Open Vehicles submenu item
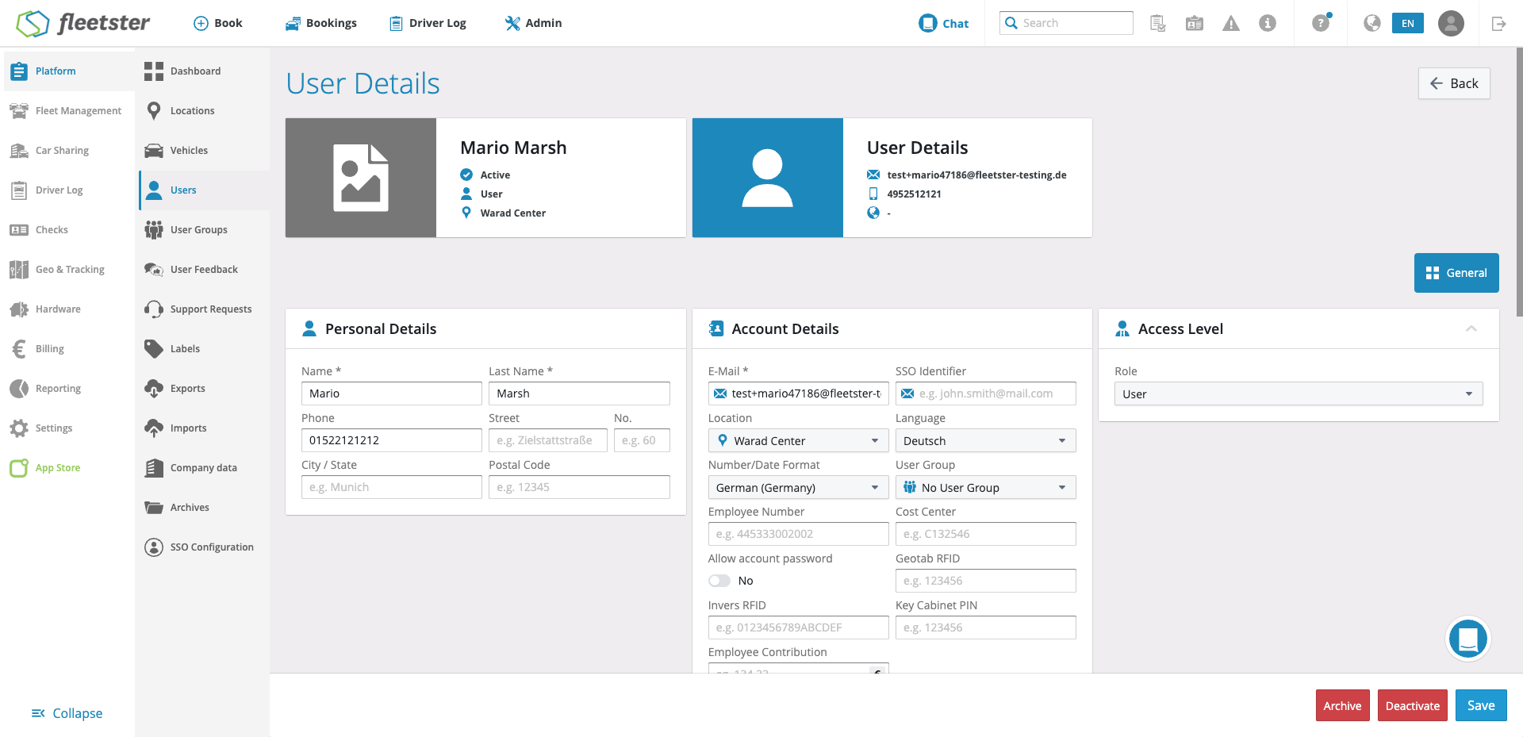This screenshot has width=1523, height=737. tap(204, 151)
